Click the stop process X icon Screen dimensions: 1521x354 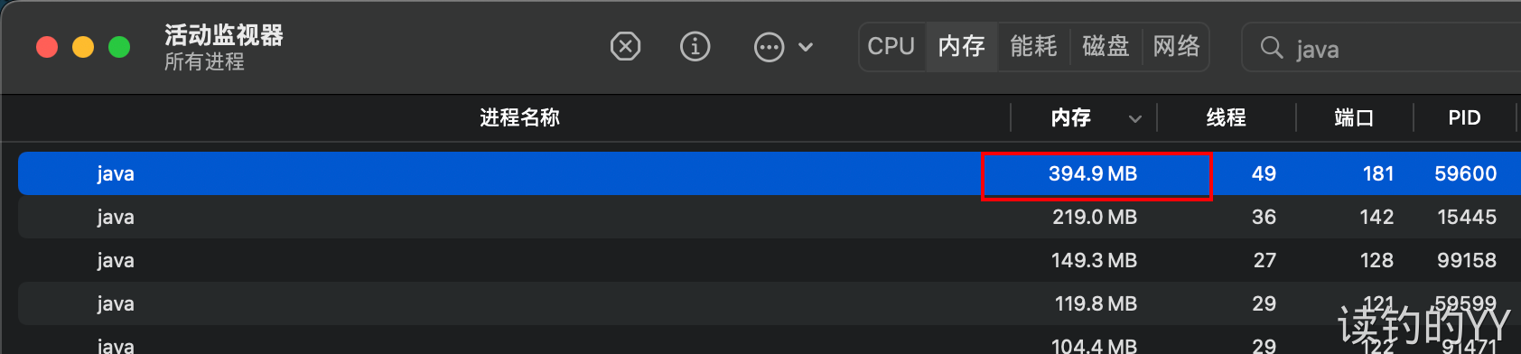(x=625, y=46)
